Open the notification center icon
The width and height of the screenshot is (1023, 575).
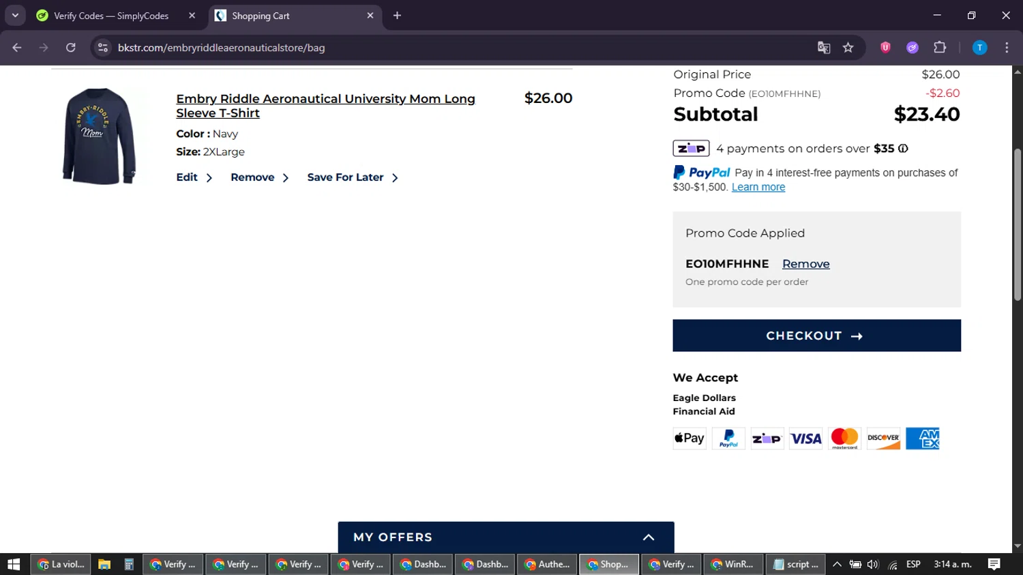pos(994,564)
